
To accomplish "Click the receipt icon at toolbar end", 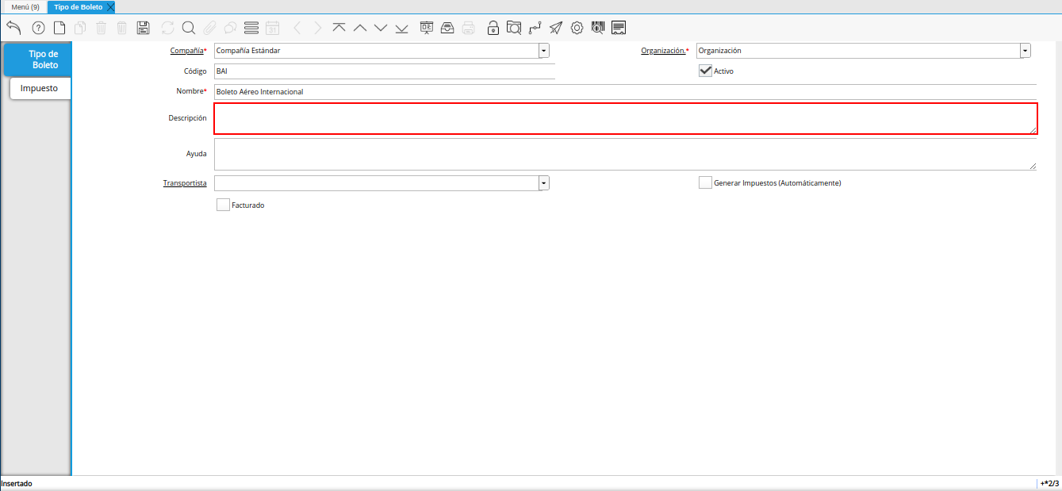I will point(619,28).
